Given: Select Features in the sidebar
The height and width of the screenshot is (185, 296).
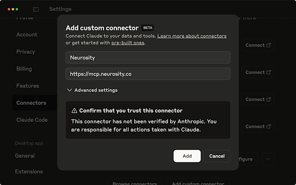Looking at the screenshot, I should click(28, 86).
